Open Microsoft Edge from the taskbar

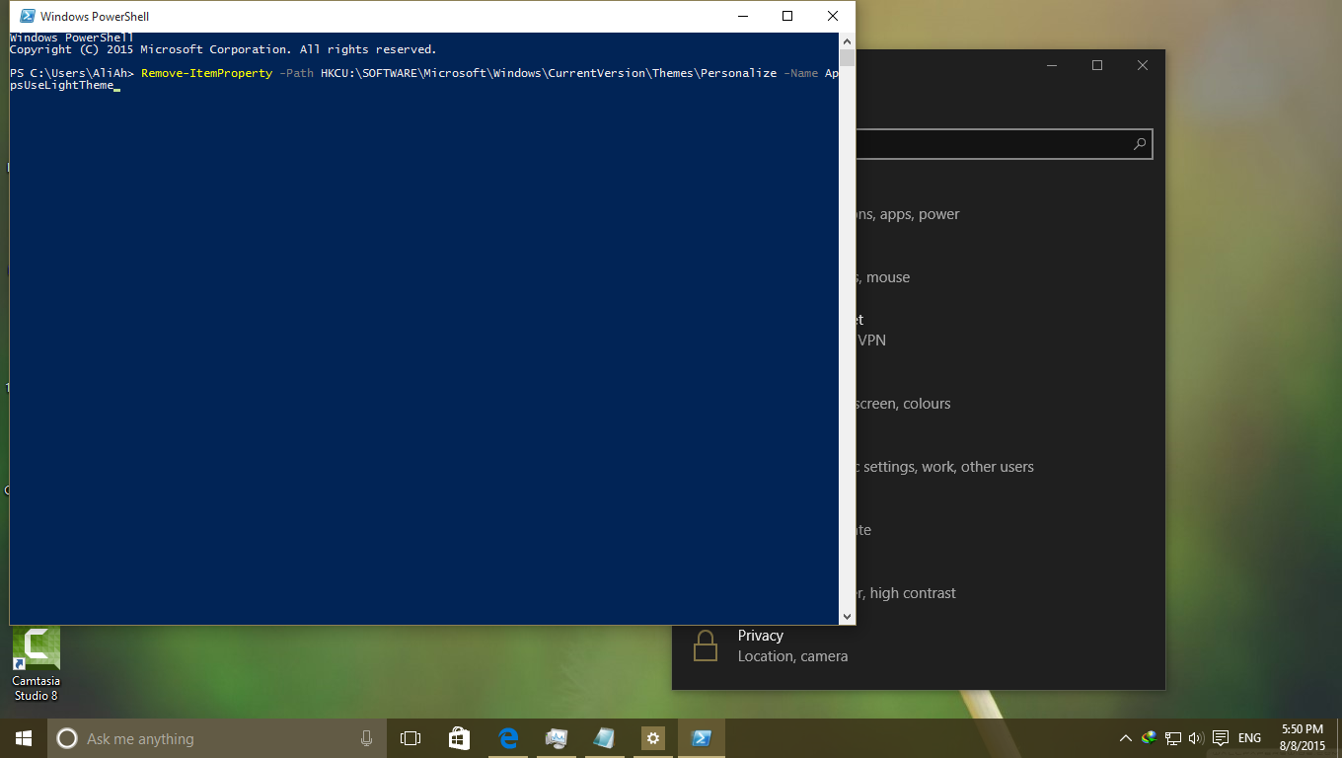pos(508,737)
